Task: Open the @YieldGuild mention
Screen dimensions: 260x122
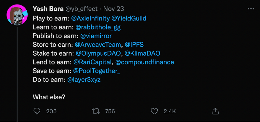Action: (129, 18)
